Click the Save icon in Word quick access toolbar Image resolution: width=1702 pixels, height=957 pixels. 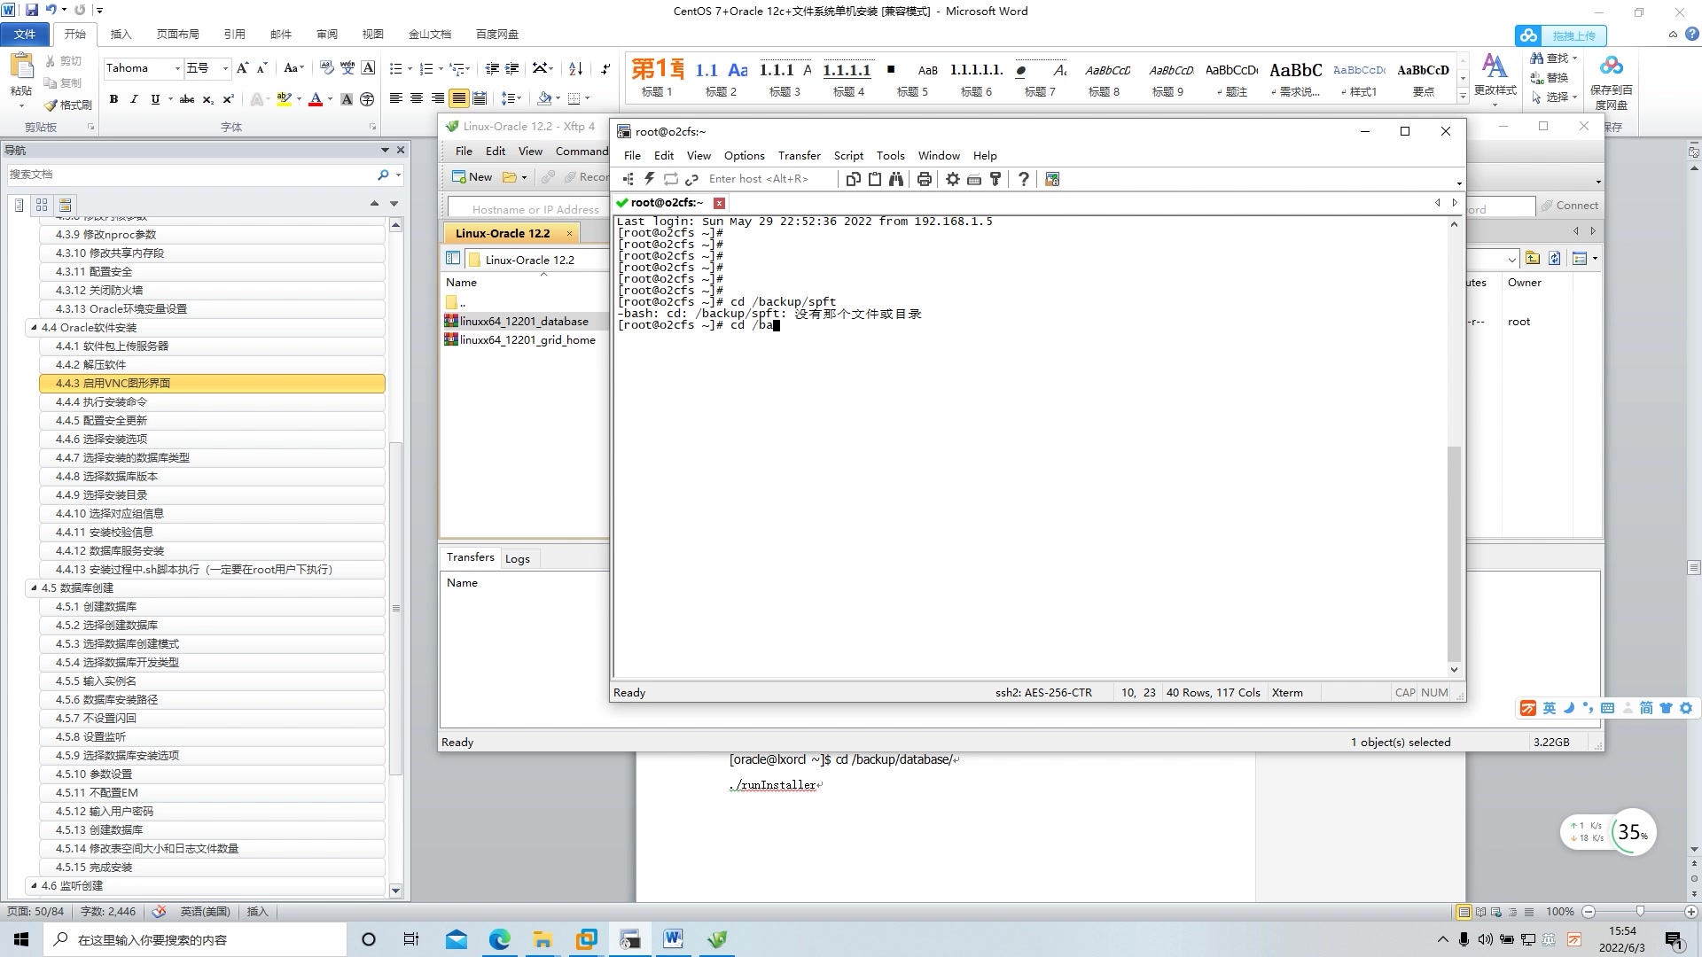point(32,10)
